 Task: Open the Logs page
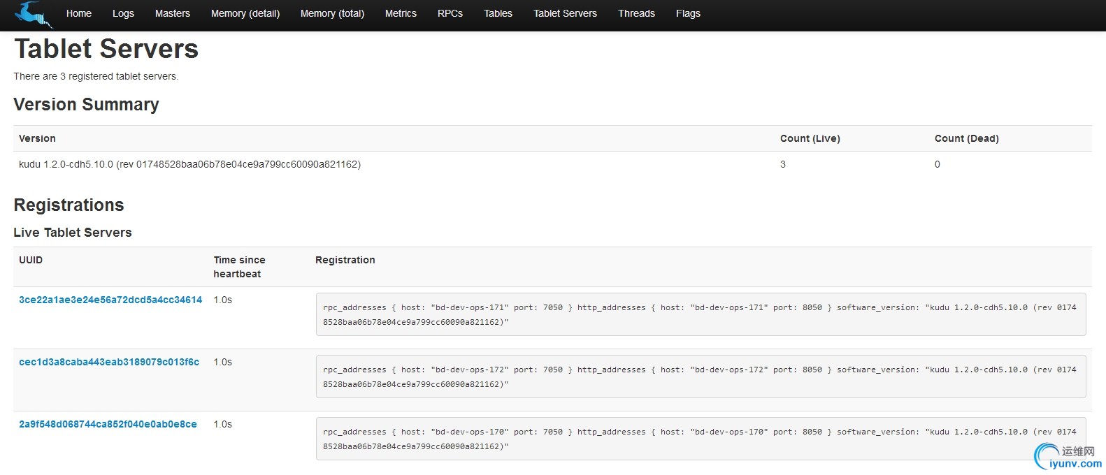coord(123,13)
